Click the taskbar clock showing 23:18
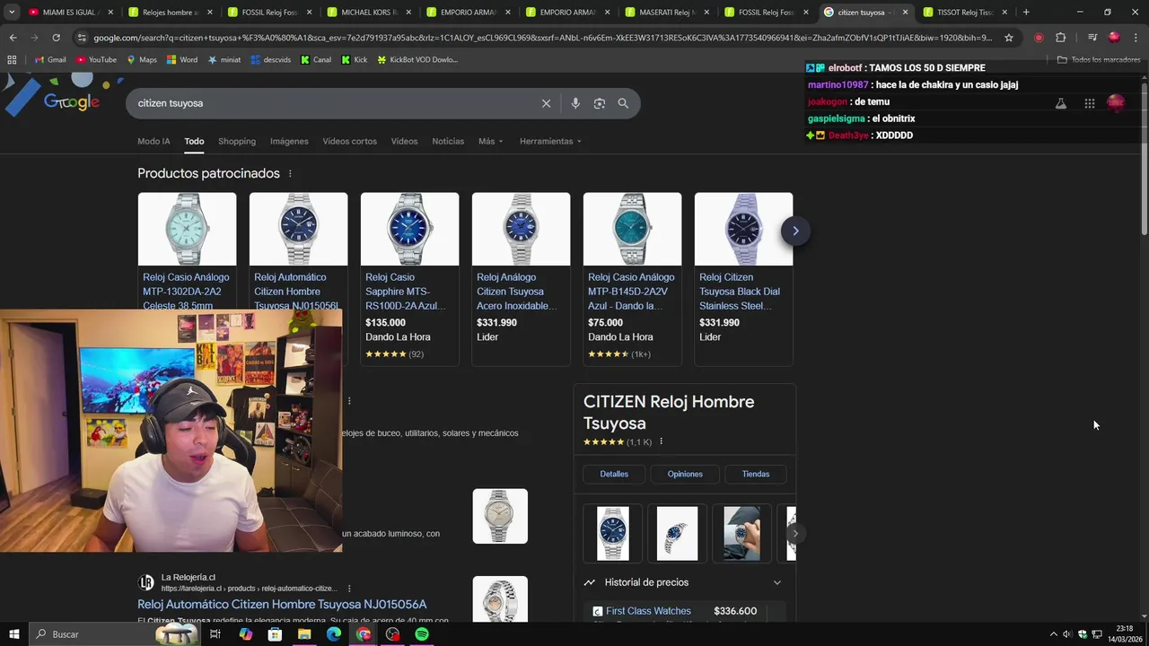Image resolution: width=1149 pixels, height=646 pixels. [x=1125, y=633]
